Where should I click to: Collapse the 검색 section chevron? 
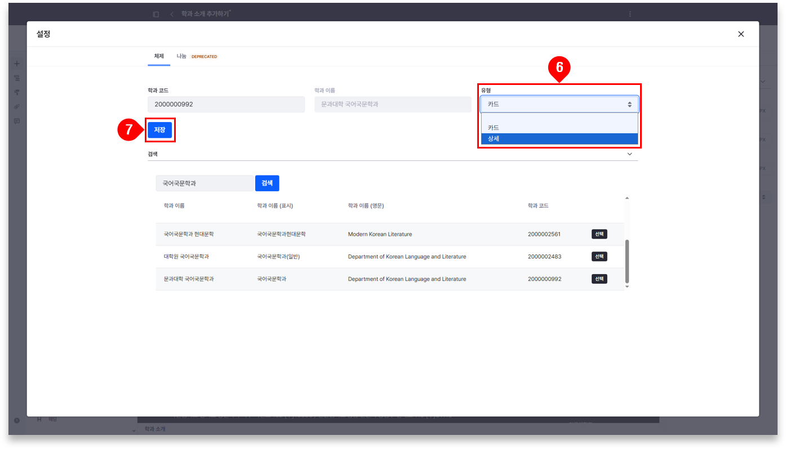pyautogui.click(x=629, y=154)
